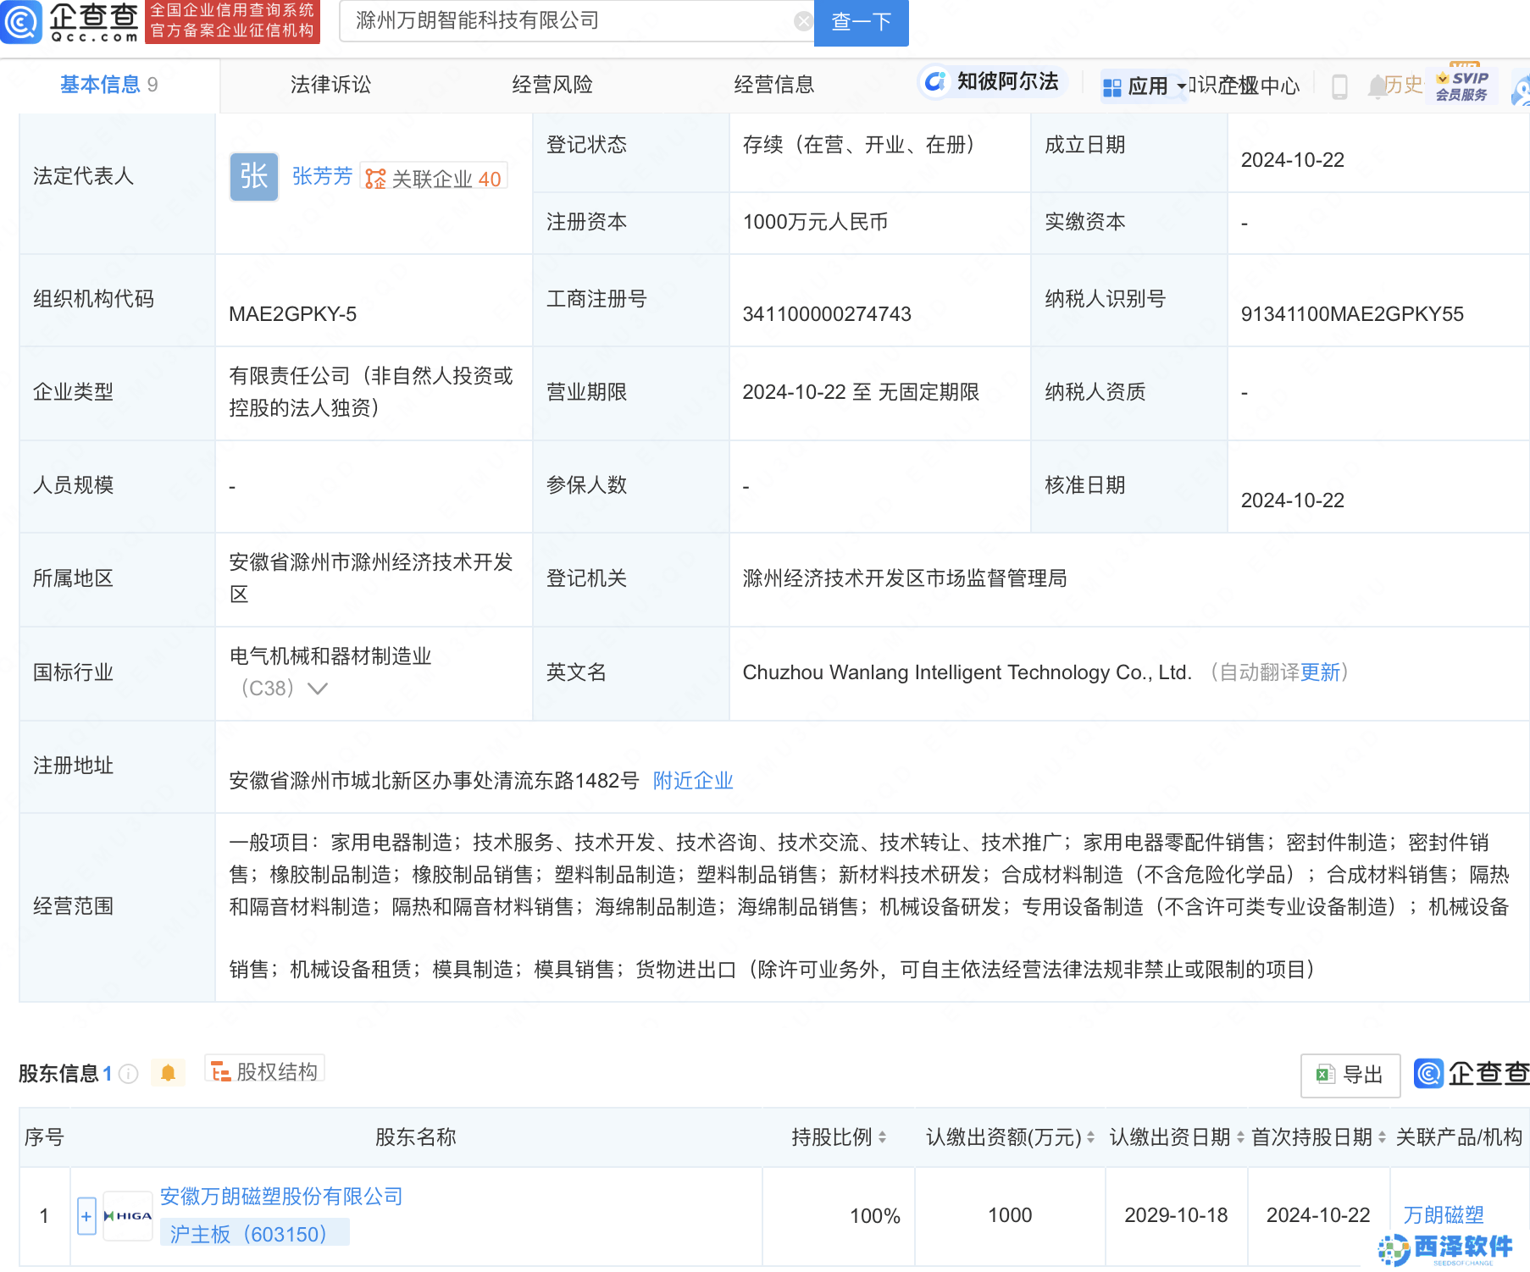Open the 应用 dropdown menu

[x=1145, y=86]
